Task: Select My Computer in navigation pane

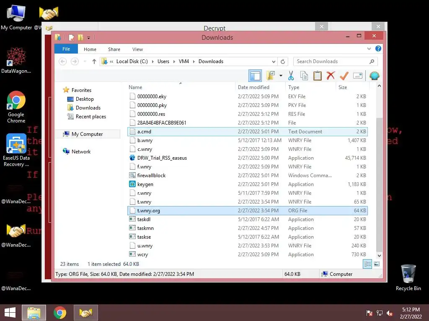Action: click(87, 134)
